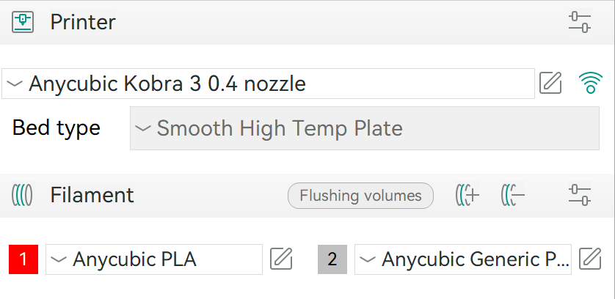Open the Anycubic Kobra 3 printer dropdown
The image size is (615, 299).
(268, 84)
